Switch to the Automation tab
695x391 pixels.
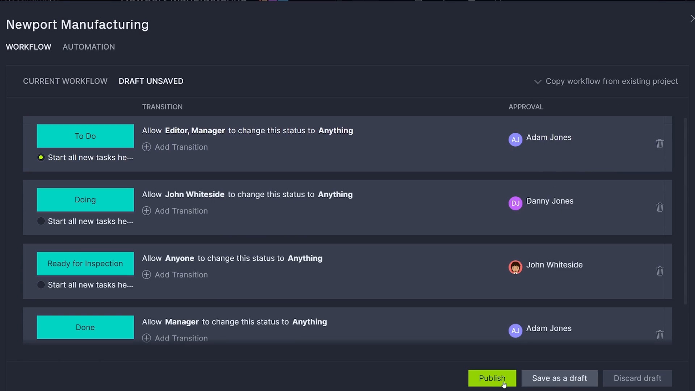click(x=89, y=47)
